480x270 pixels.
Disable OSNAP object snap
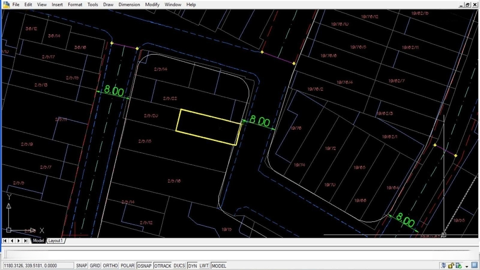144,266
